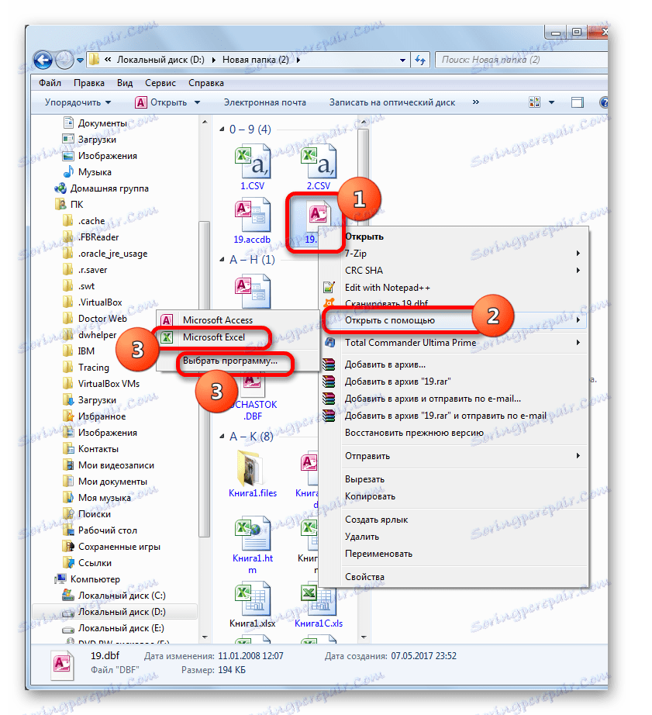This screenshot has height=715, width=652.
Task: Click the search box Поиск: Новая папка (2)
Action: (x=521, y=60)
